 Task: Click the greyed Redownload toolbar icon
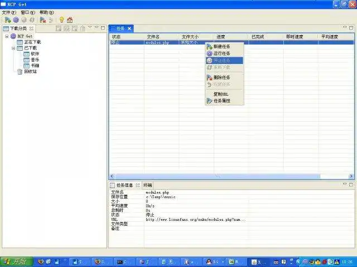pos(32,20)
